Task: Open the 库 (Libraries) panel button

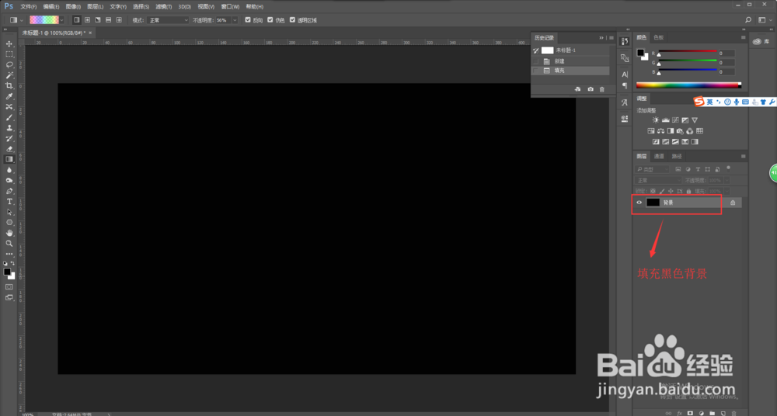Action: click(x=761, y=42)
